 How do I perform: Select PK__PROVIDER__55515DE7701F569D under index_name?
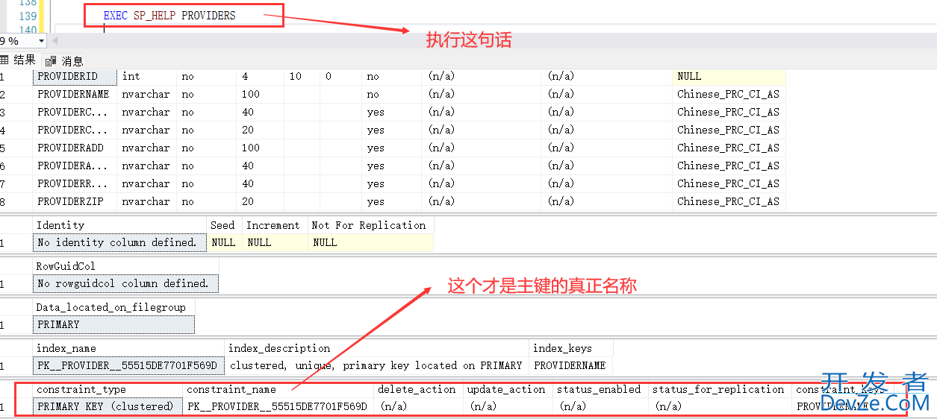point(128,365)
